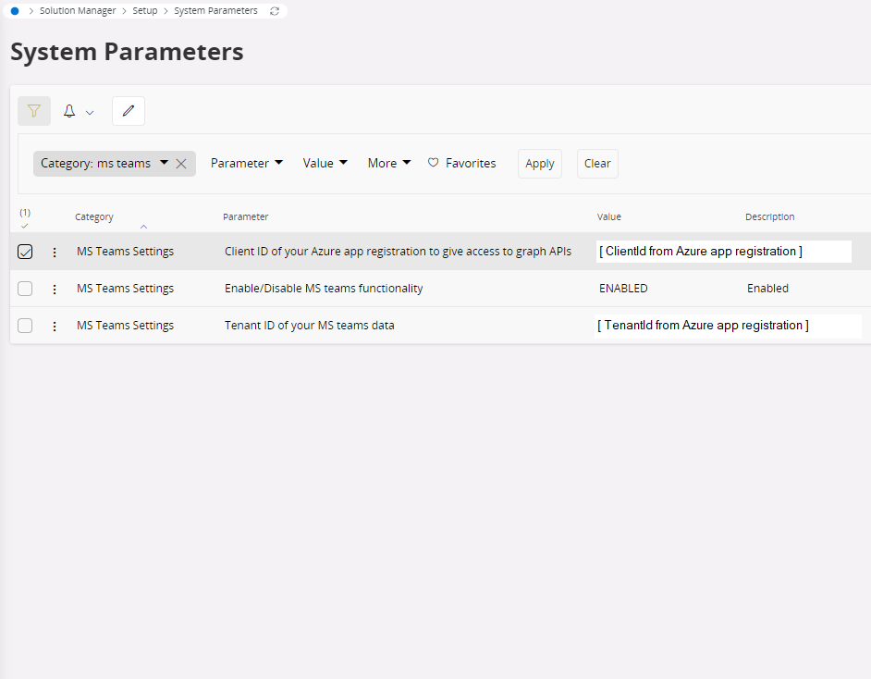
Task: Click the refresh icon next to breadcrumb
Action: tap(275, 11)
